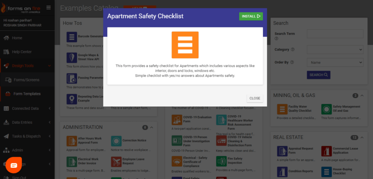Image resolution: width=373 pixels, height=179 pixels.
Task: Click the green INSTALL button
Action: coord(251,16)
